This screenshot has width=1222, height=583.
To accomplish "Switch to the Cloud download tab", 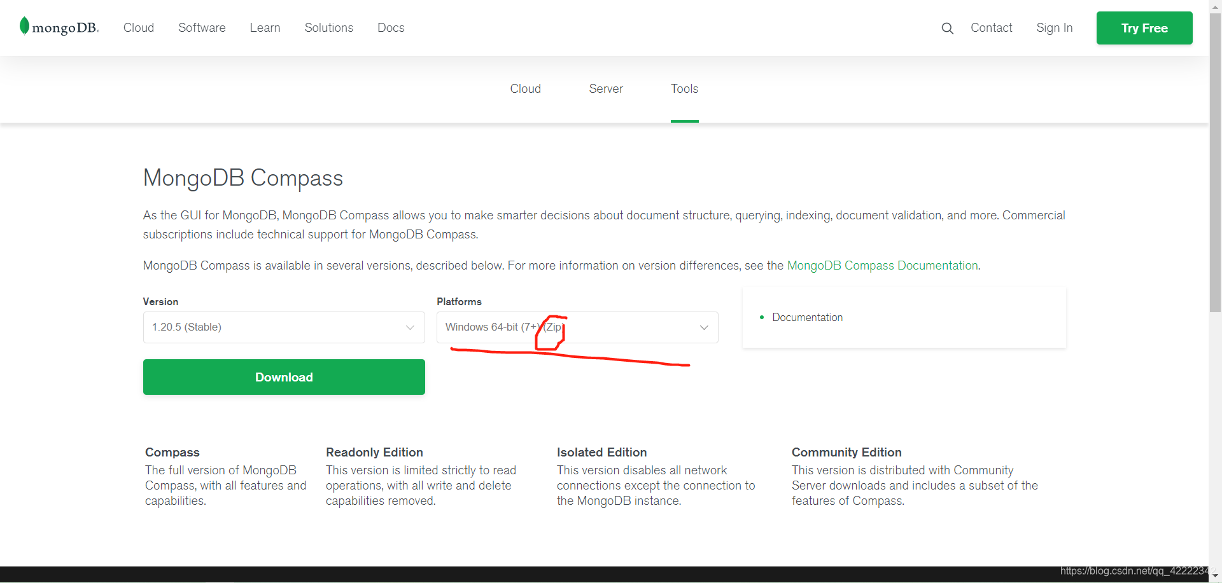I will (525, 89).
